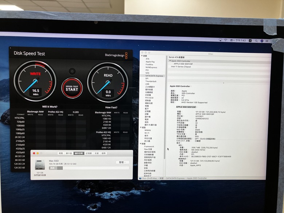This screenshot has height=213, width=284.
Task: Select PCI in the sidebar
Action: tap(147, 70)
